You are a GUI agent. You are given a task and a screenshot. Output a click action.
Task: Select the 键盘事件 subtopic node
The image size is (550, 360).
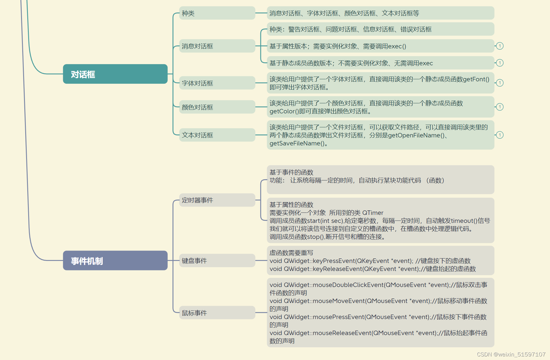[217, 261]
